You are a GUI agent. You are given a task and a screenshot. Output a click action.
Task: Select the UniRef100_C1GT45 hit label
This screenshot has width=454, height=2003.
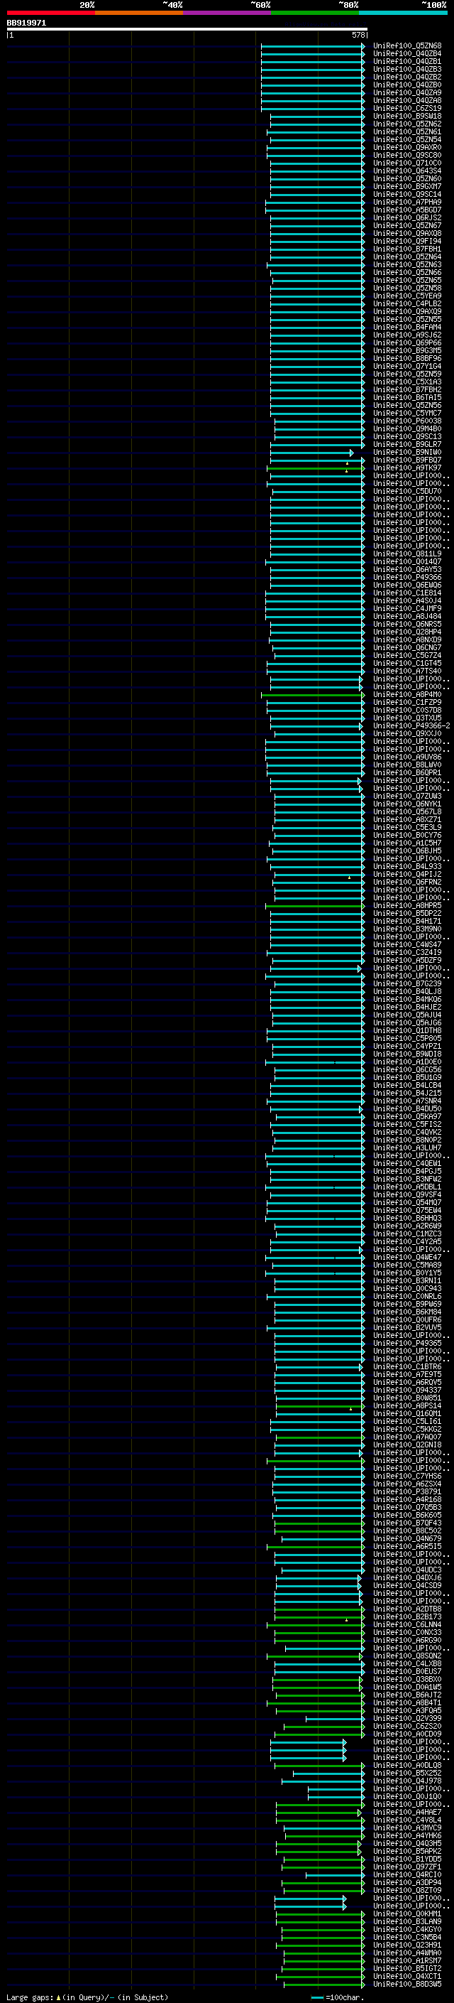407,663
